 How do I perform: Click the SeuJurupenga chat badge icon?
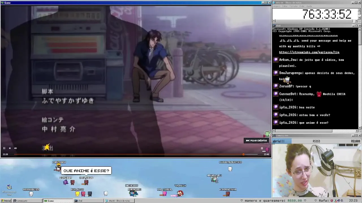[276, 73]
